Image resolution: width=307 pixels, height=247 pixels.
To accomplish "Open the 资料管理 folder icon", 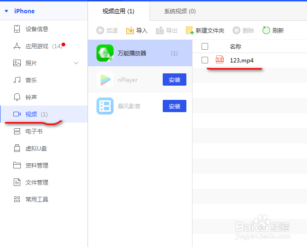I will point(17,165).
